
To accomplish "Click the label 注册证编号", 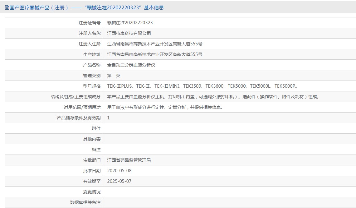I will point(90,23).
